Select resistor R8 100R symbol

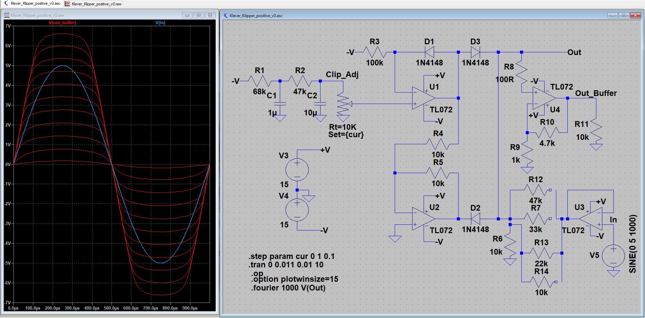point(521,72)
